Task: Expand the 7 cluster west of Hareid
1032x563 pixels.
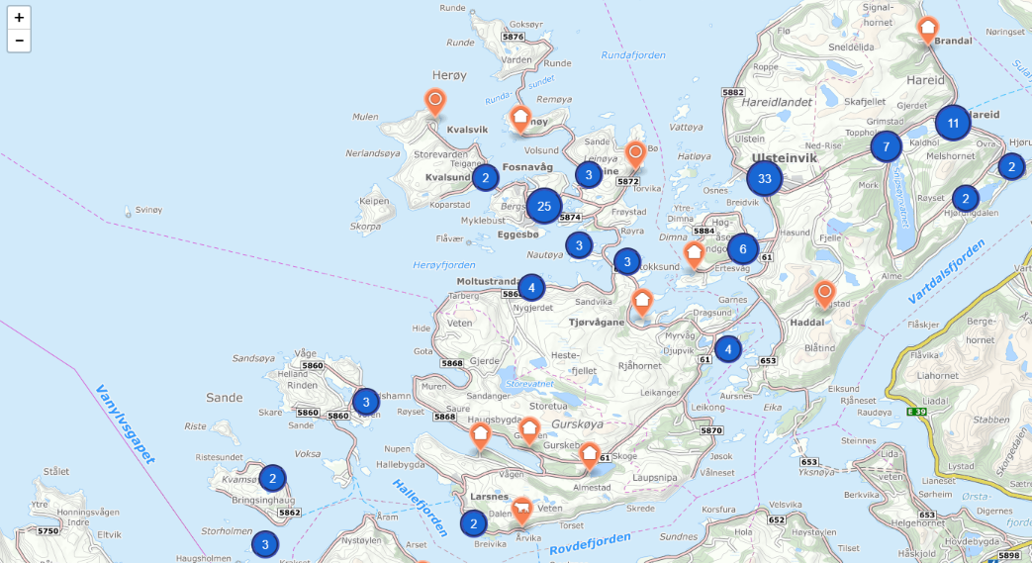Action: 887,146
